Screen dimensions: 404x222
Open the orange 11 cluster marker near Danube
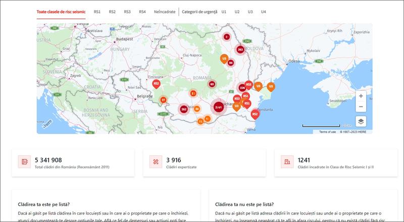click(x=200, y=121)
